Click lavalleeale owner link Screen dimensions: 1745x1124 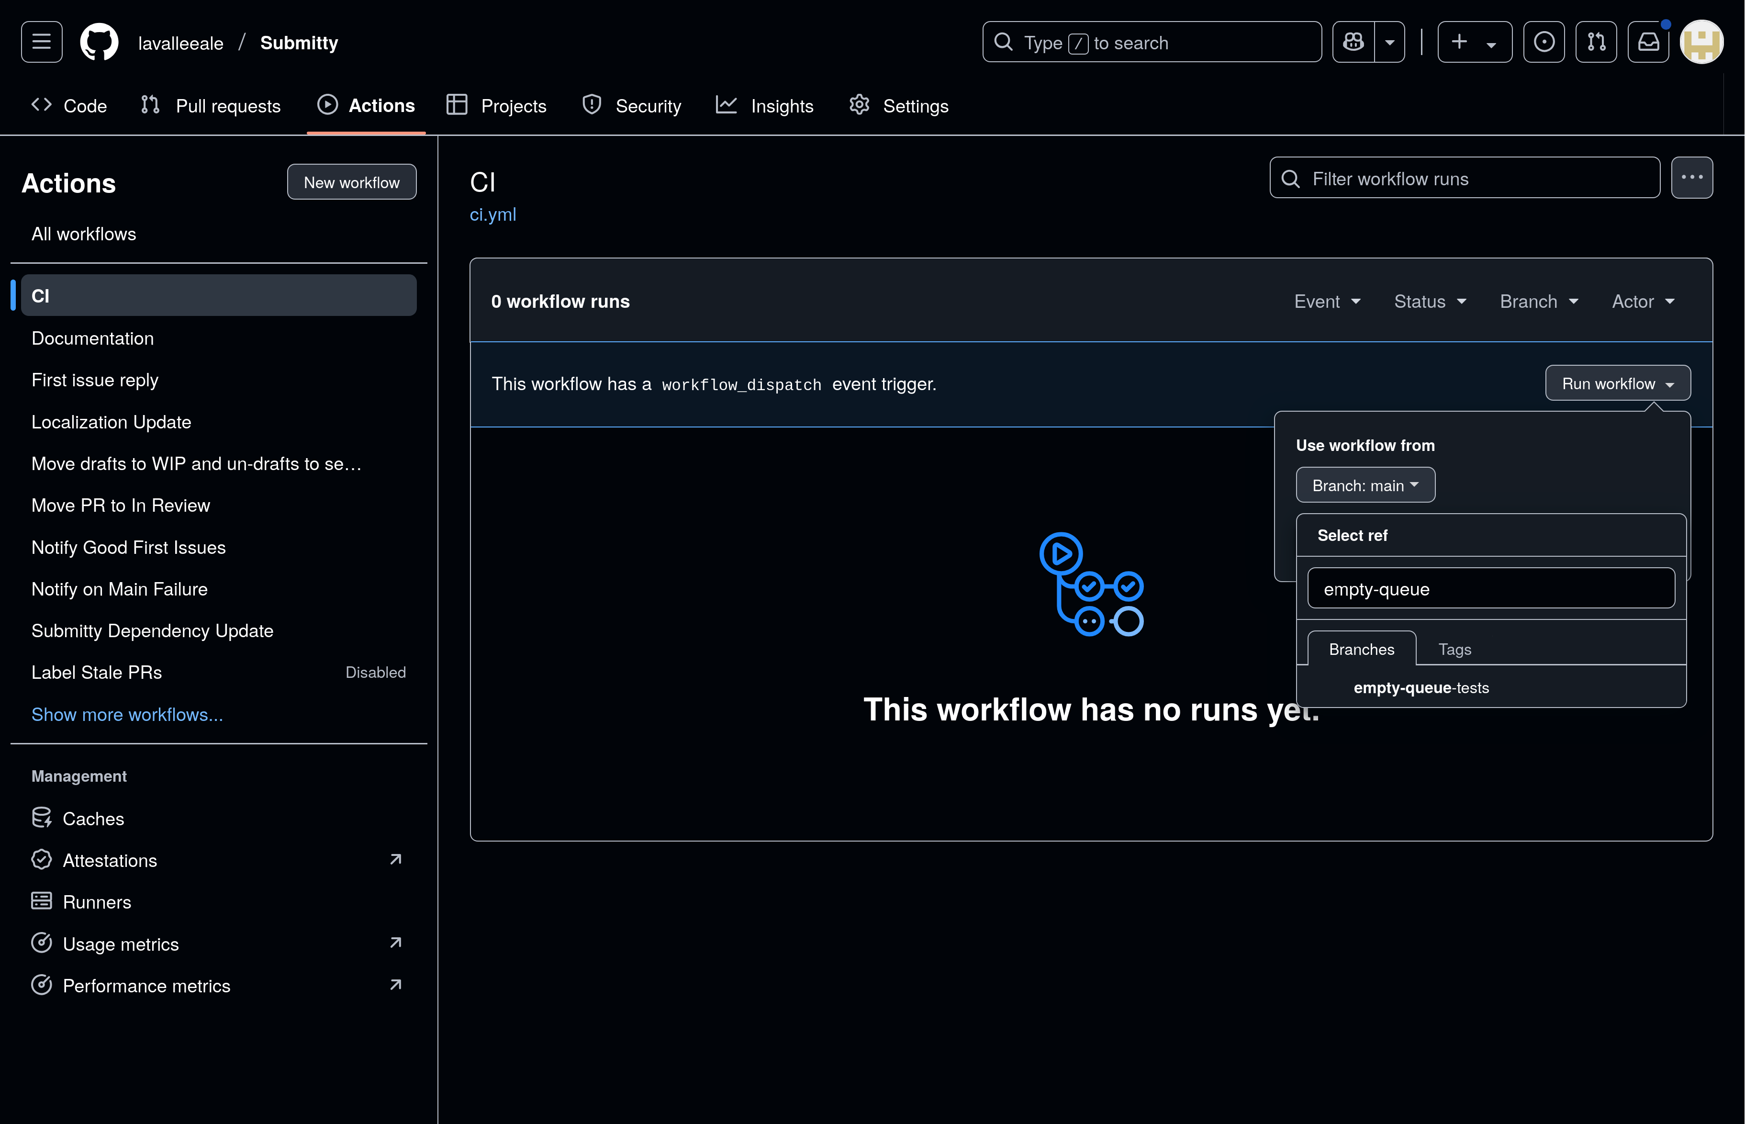pyautogui.click(x=181, y=43)
